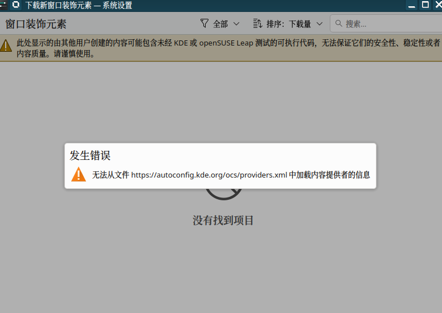The height and width of the screenshot is (313, 442).
Task: Open the 排序: 下载量 sort menu
Action: tap(288, 24)
